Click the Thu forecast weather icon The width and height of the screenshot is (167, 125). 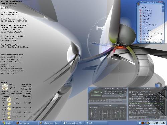click(x=9, y=113)
